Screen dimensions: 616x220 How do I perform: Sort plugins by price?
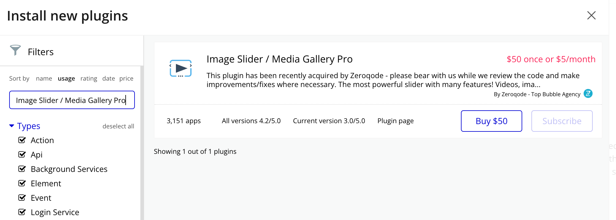pyautogui.click(x=126, y=78)
